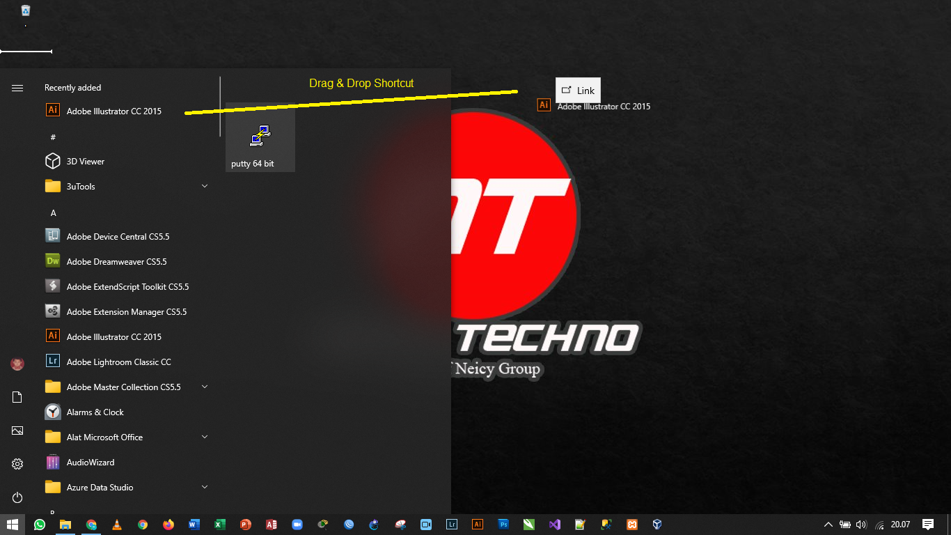Open Visual Studio from the taskbar
The image size is (951, 535).
point(555,525)
